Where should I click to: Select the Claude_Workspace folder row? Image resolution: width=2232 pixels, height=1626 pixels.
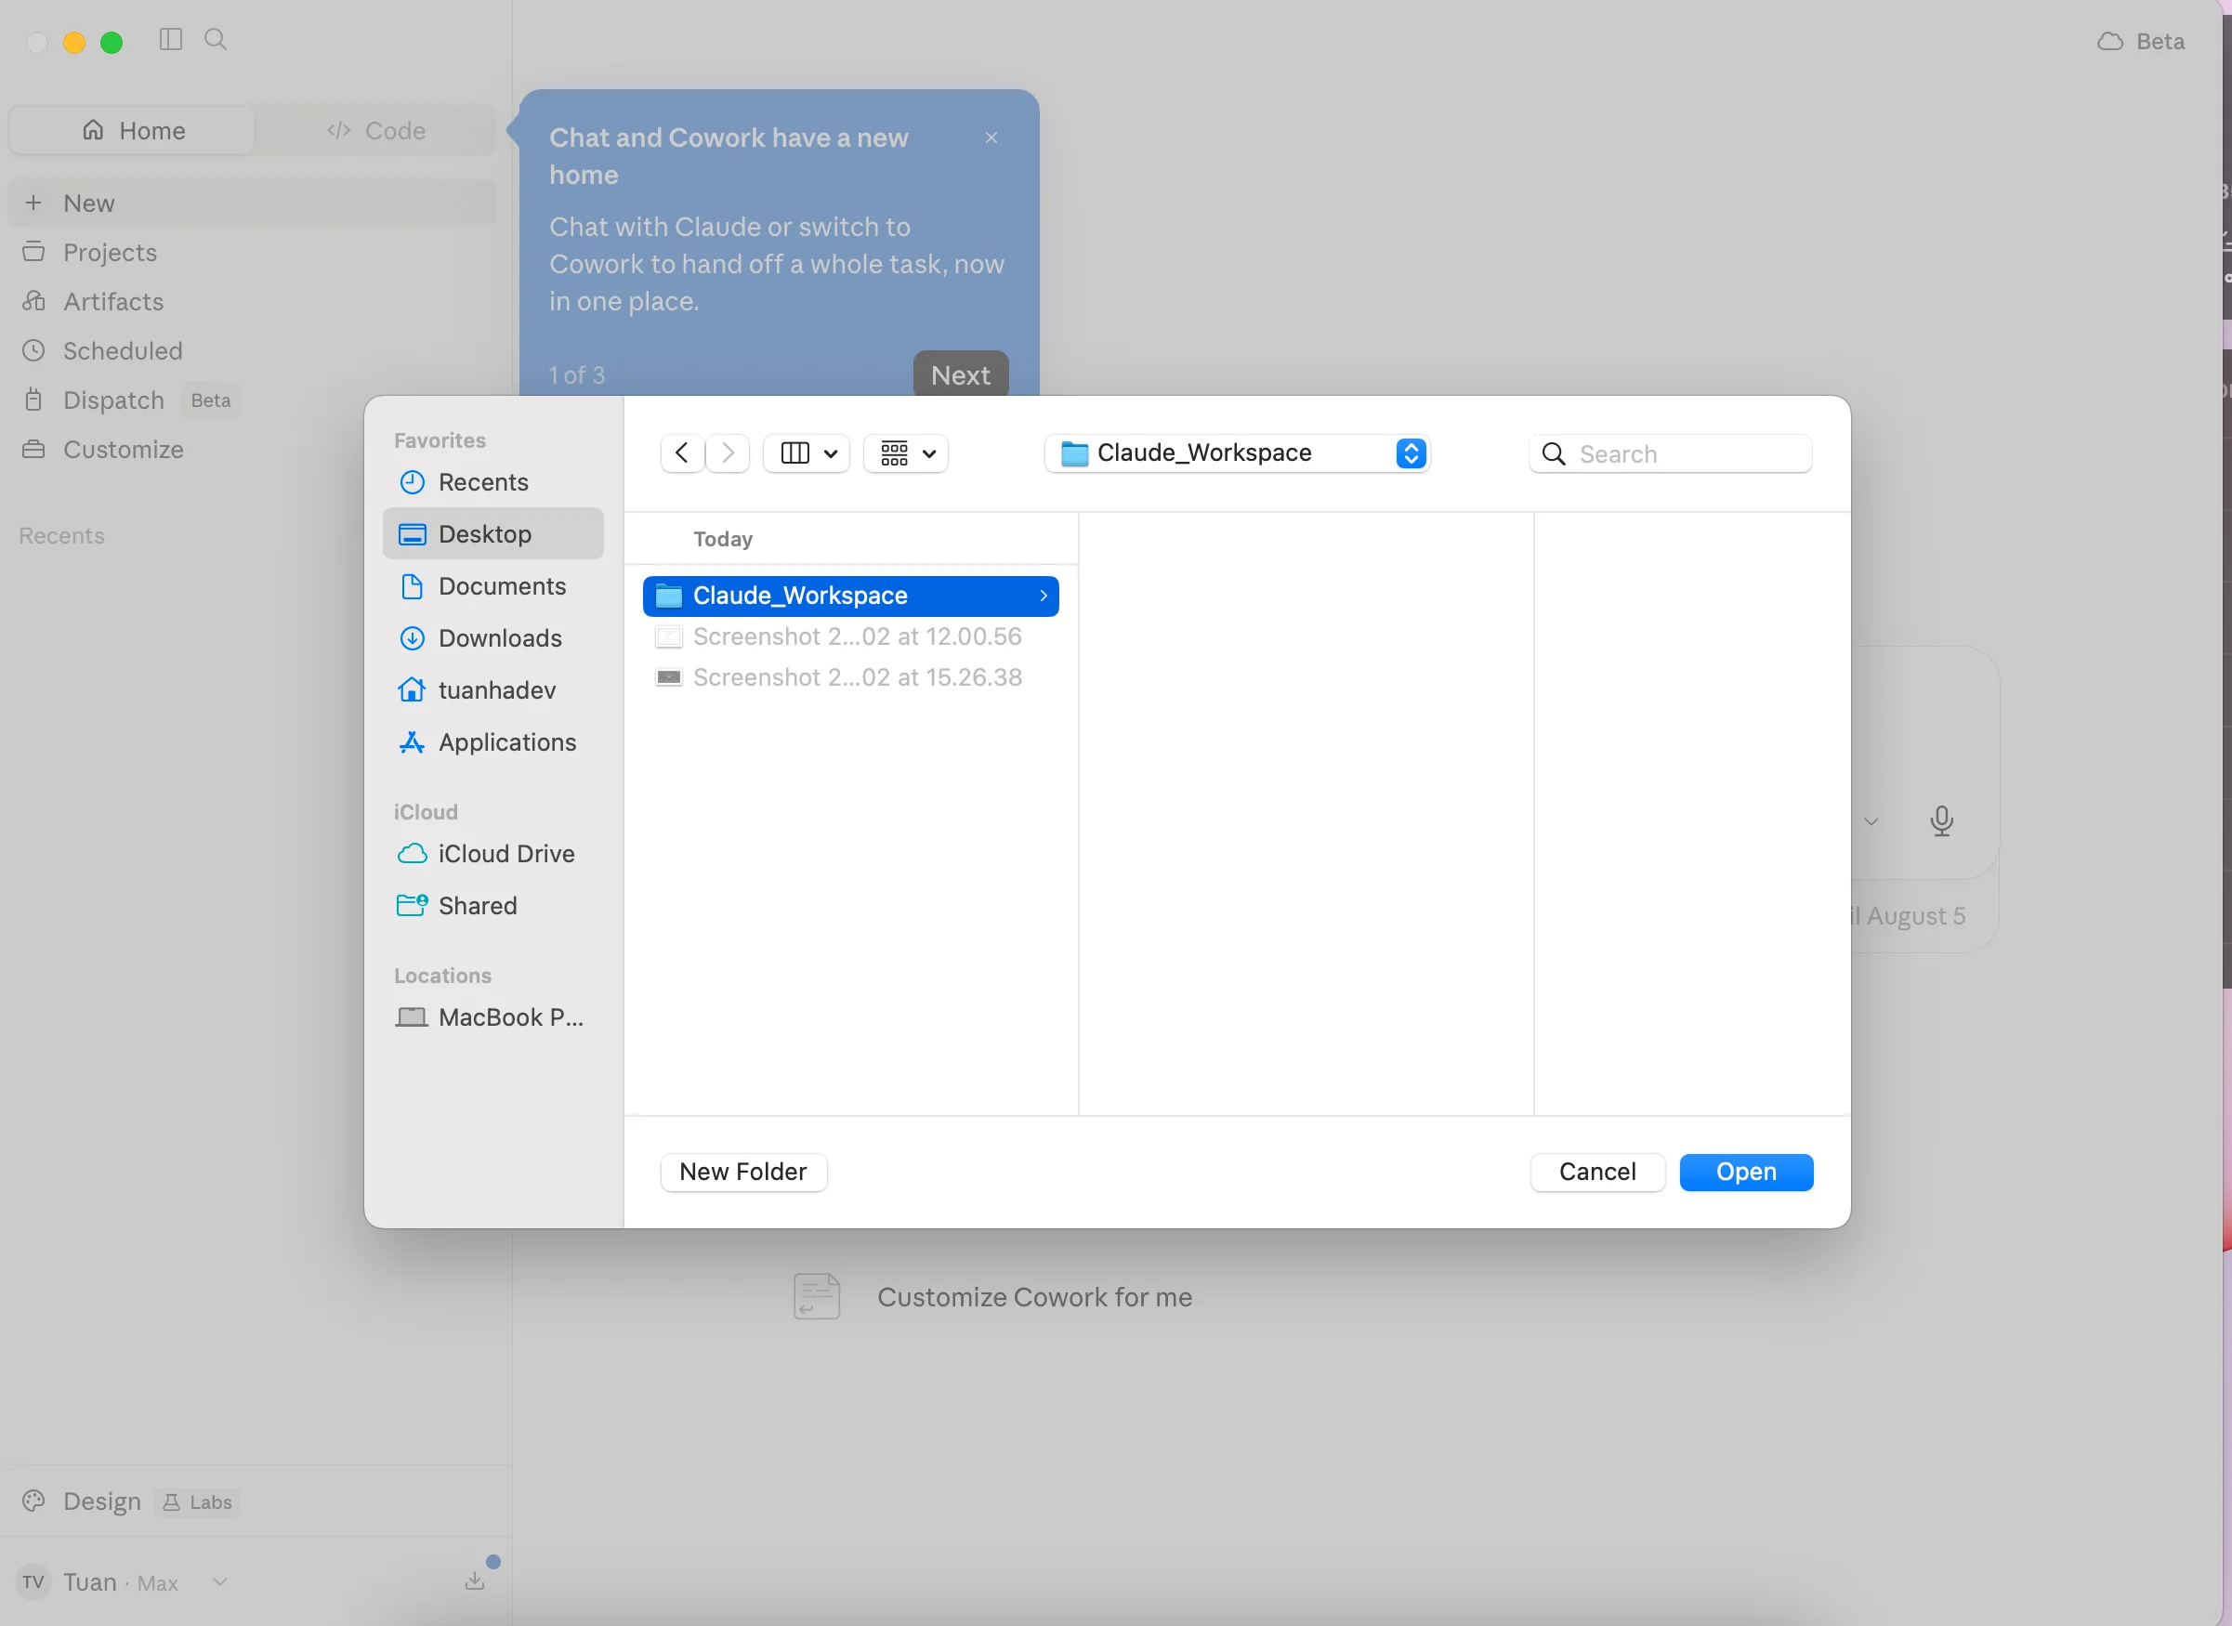[850, 596]
